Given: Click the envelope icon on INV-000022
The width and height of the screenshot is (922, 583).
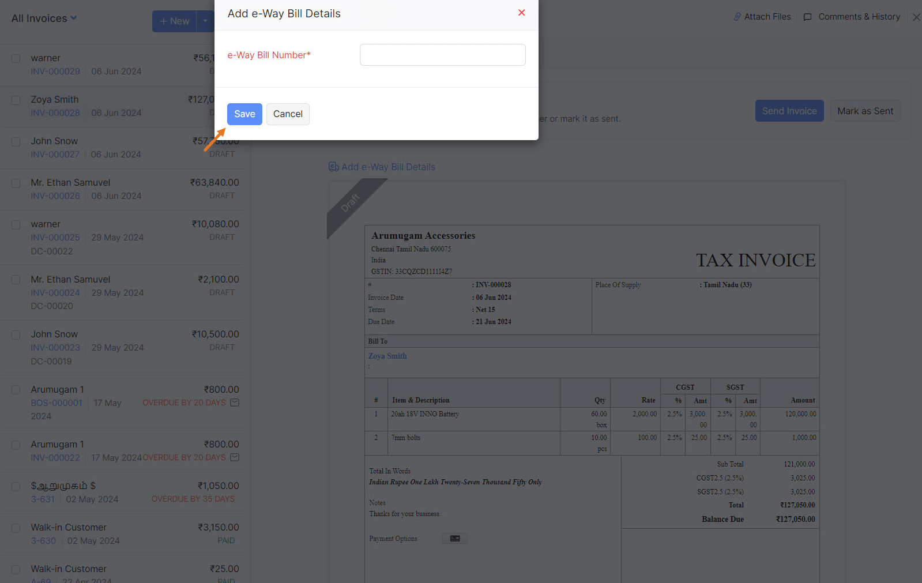Looking at the screenshot, I should coord(235,457).
